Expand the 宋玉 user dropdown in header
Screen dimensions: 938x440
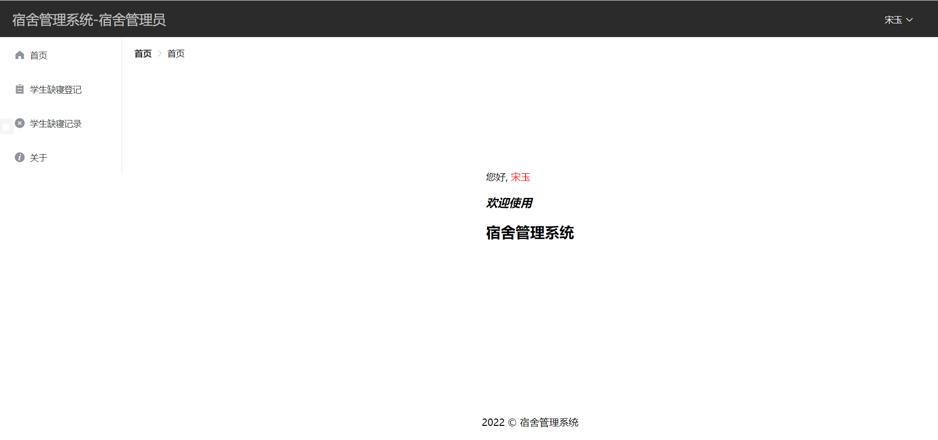tap(898, 20)
